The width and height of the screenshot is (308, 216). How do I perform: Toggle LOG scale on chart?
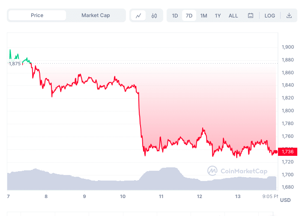pos(270,16)
